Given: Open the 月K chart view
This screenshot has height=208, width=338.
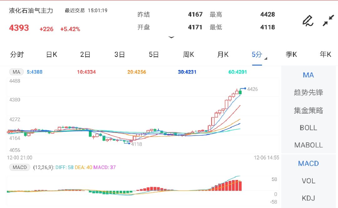Looking at the screenshot, I should coord(223,54).
